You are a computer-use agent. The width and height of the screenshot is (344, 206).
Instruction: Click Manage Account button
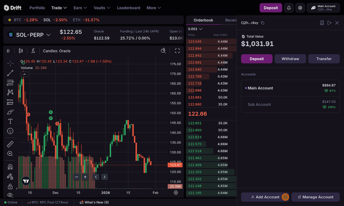coord(315,197)
